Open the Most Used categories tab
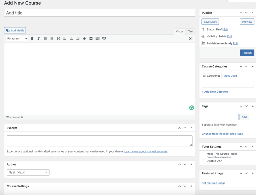The image size is (256, 195). [x=230, y=76]
